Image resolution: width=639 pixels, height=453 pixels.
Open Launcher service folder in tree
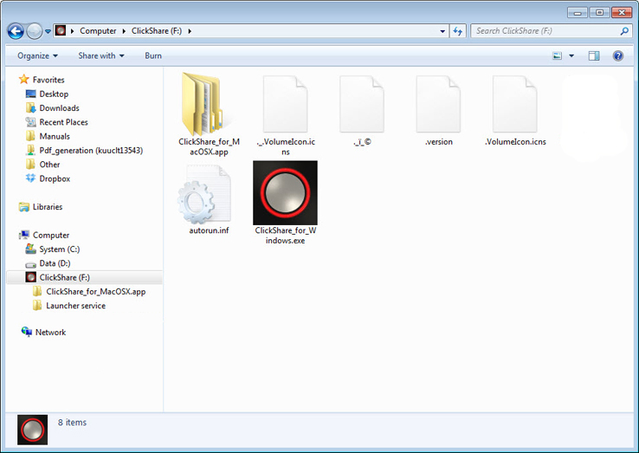point(76,306)
